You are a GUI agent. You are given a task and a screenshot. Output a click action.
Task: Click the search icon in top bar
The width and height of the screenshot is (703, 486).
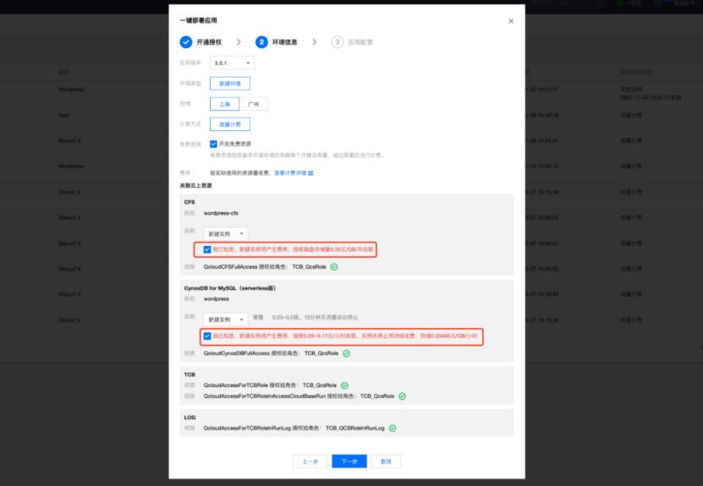pyautogui.click(x=600, y=3)
